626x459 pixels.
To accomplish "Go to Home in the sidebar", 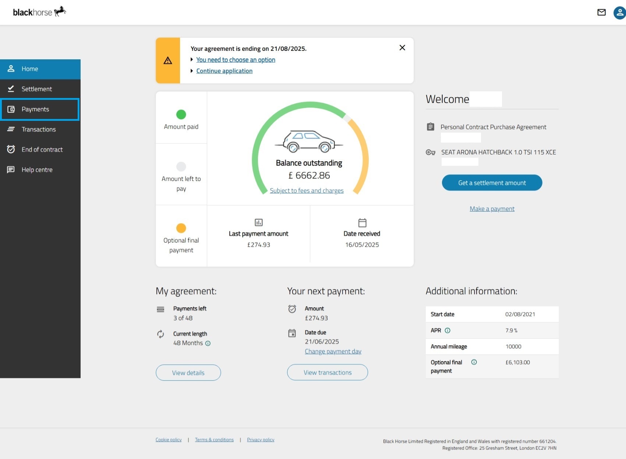I will [x=40, y=69].
